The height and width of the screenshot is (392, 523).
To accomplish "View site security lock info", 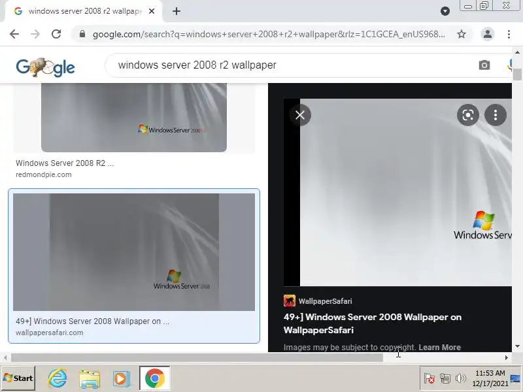I will [x=82, y=34].
